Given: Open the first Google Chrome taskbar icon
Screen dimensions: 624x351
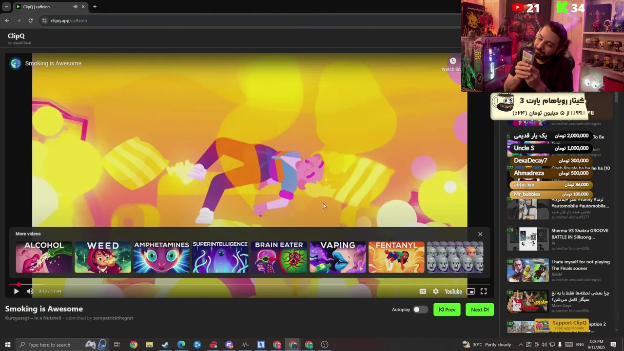Looking at the screenshot, I should coord(133,345).
